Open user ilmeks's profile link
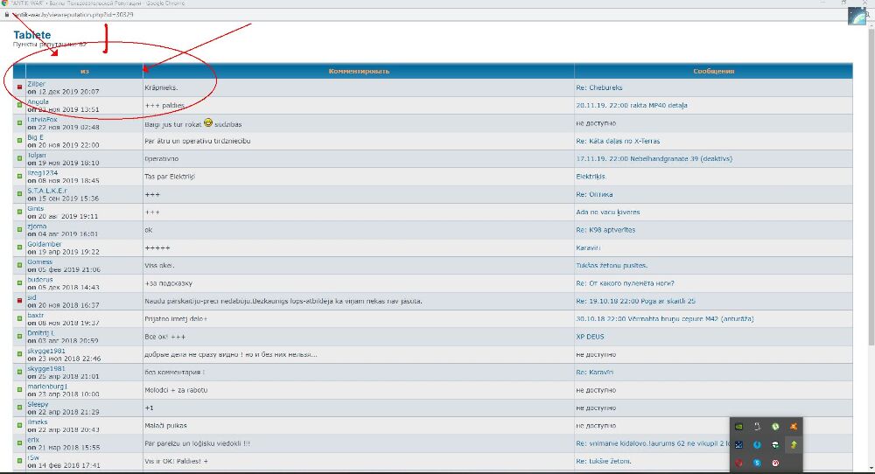Viewport: 875px width, 474px height. [x=38, y=422]
